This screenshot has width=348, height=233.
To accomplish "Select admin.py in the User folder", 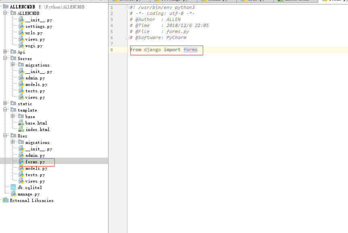I will pos(35,155).
